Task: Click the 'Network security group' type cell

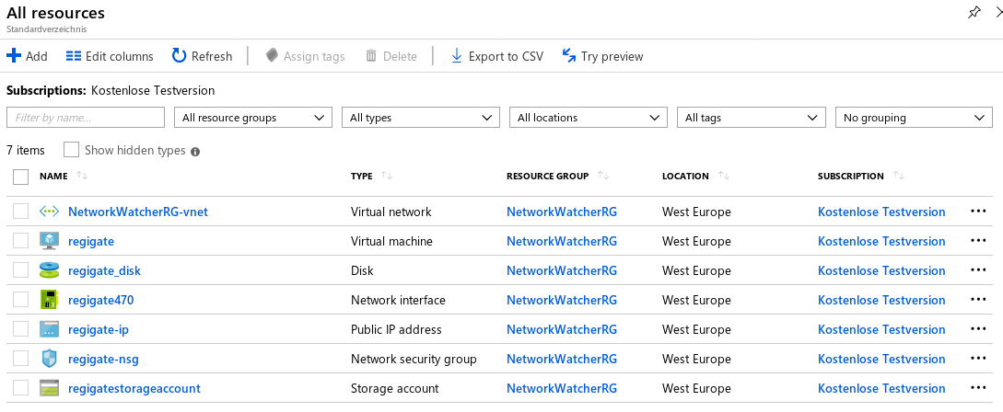Action: pos(414,359)
